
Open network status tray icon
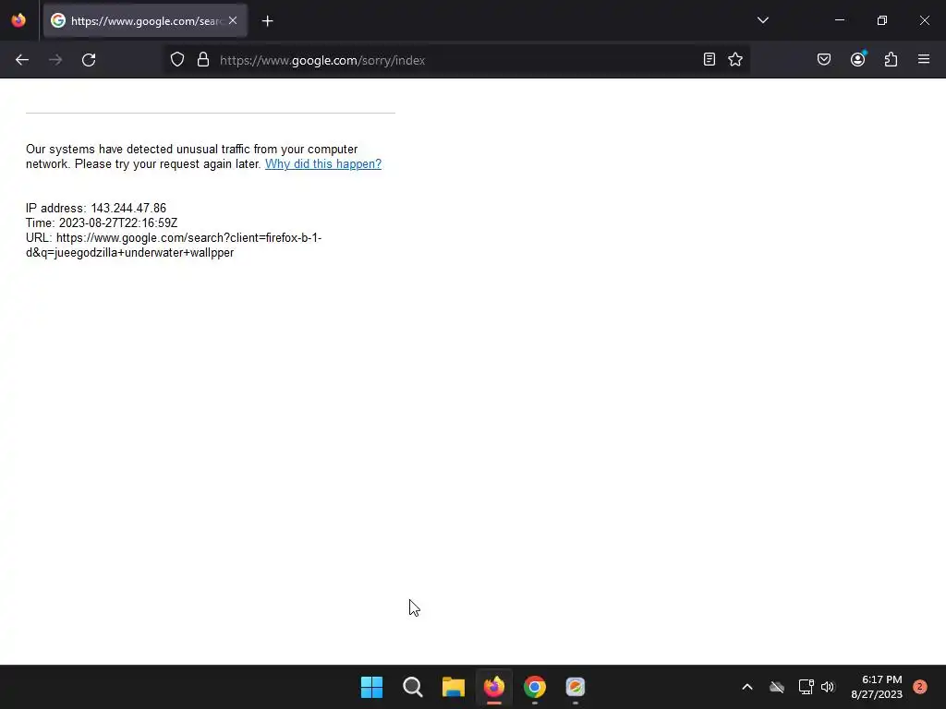tap(806, 687)
